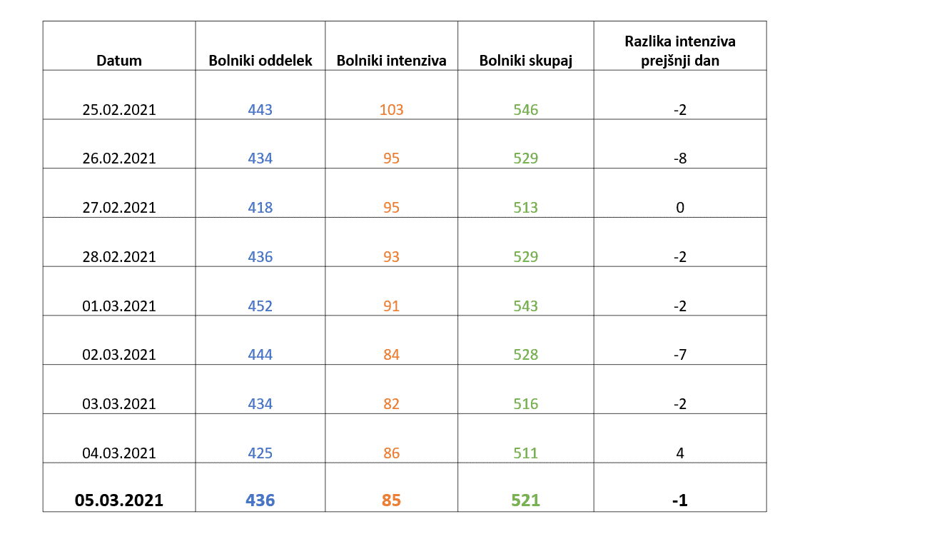952x539 pixels.
Task: Click the orange value 103
Action: tap(391, 110)
